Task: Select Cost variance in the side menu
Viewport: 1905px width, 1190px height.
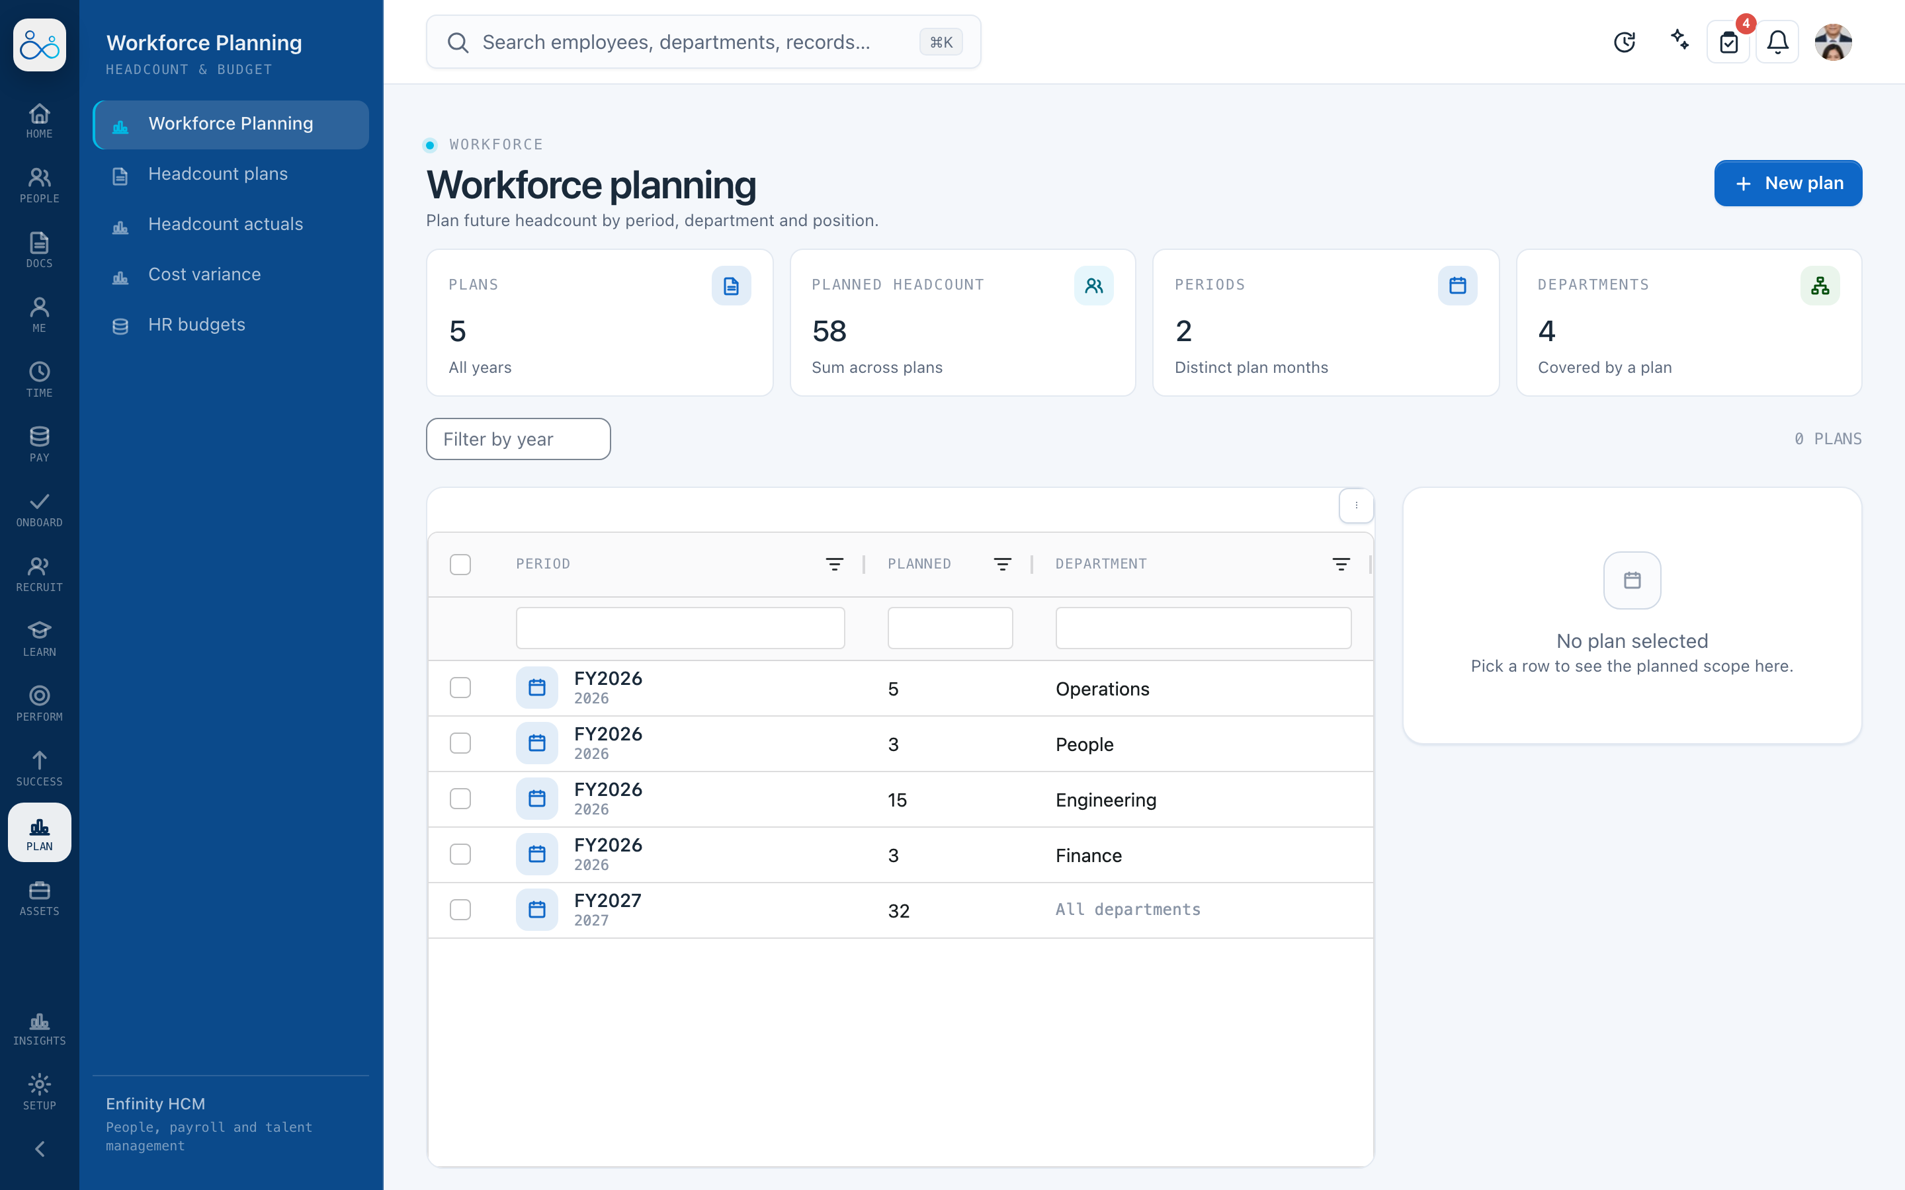Action: [x=231, y=276]
